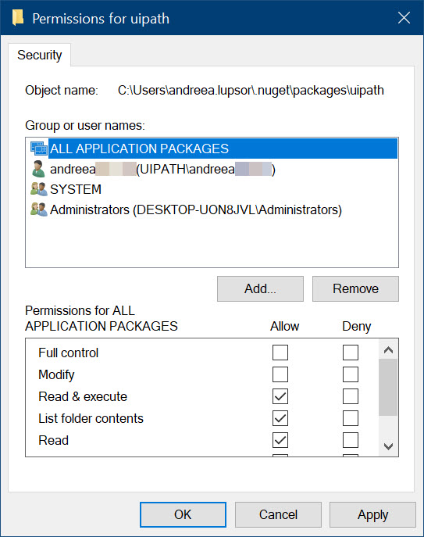Click the permissions list scroll up arrow

point(388,350)
